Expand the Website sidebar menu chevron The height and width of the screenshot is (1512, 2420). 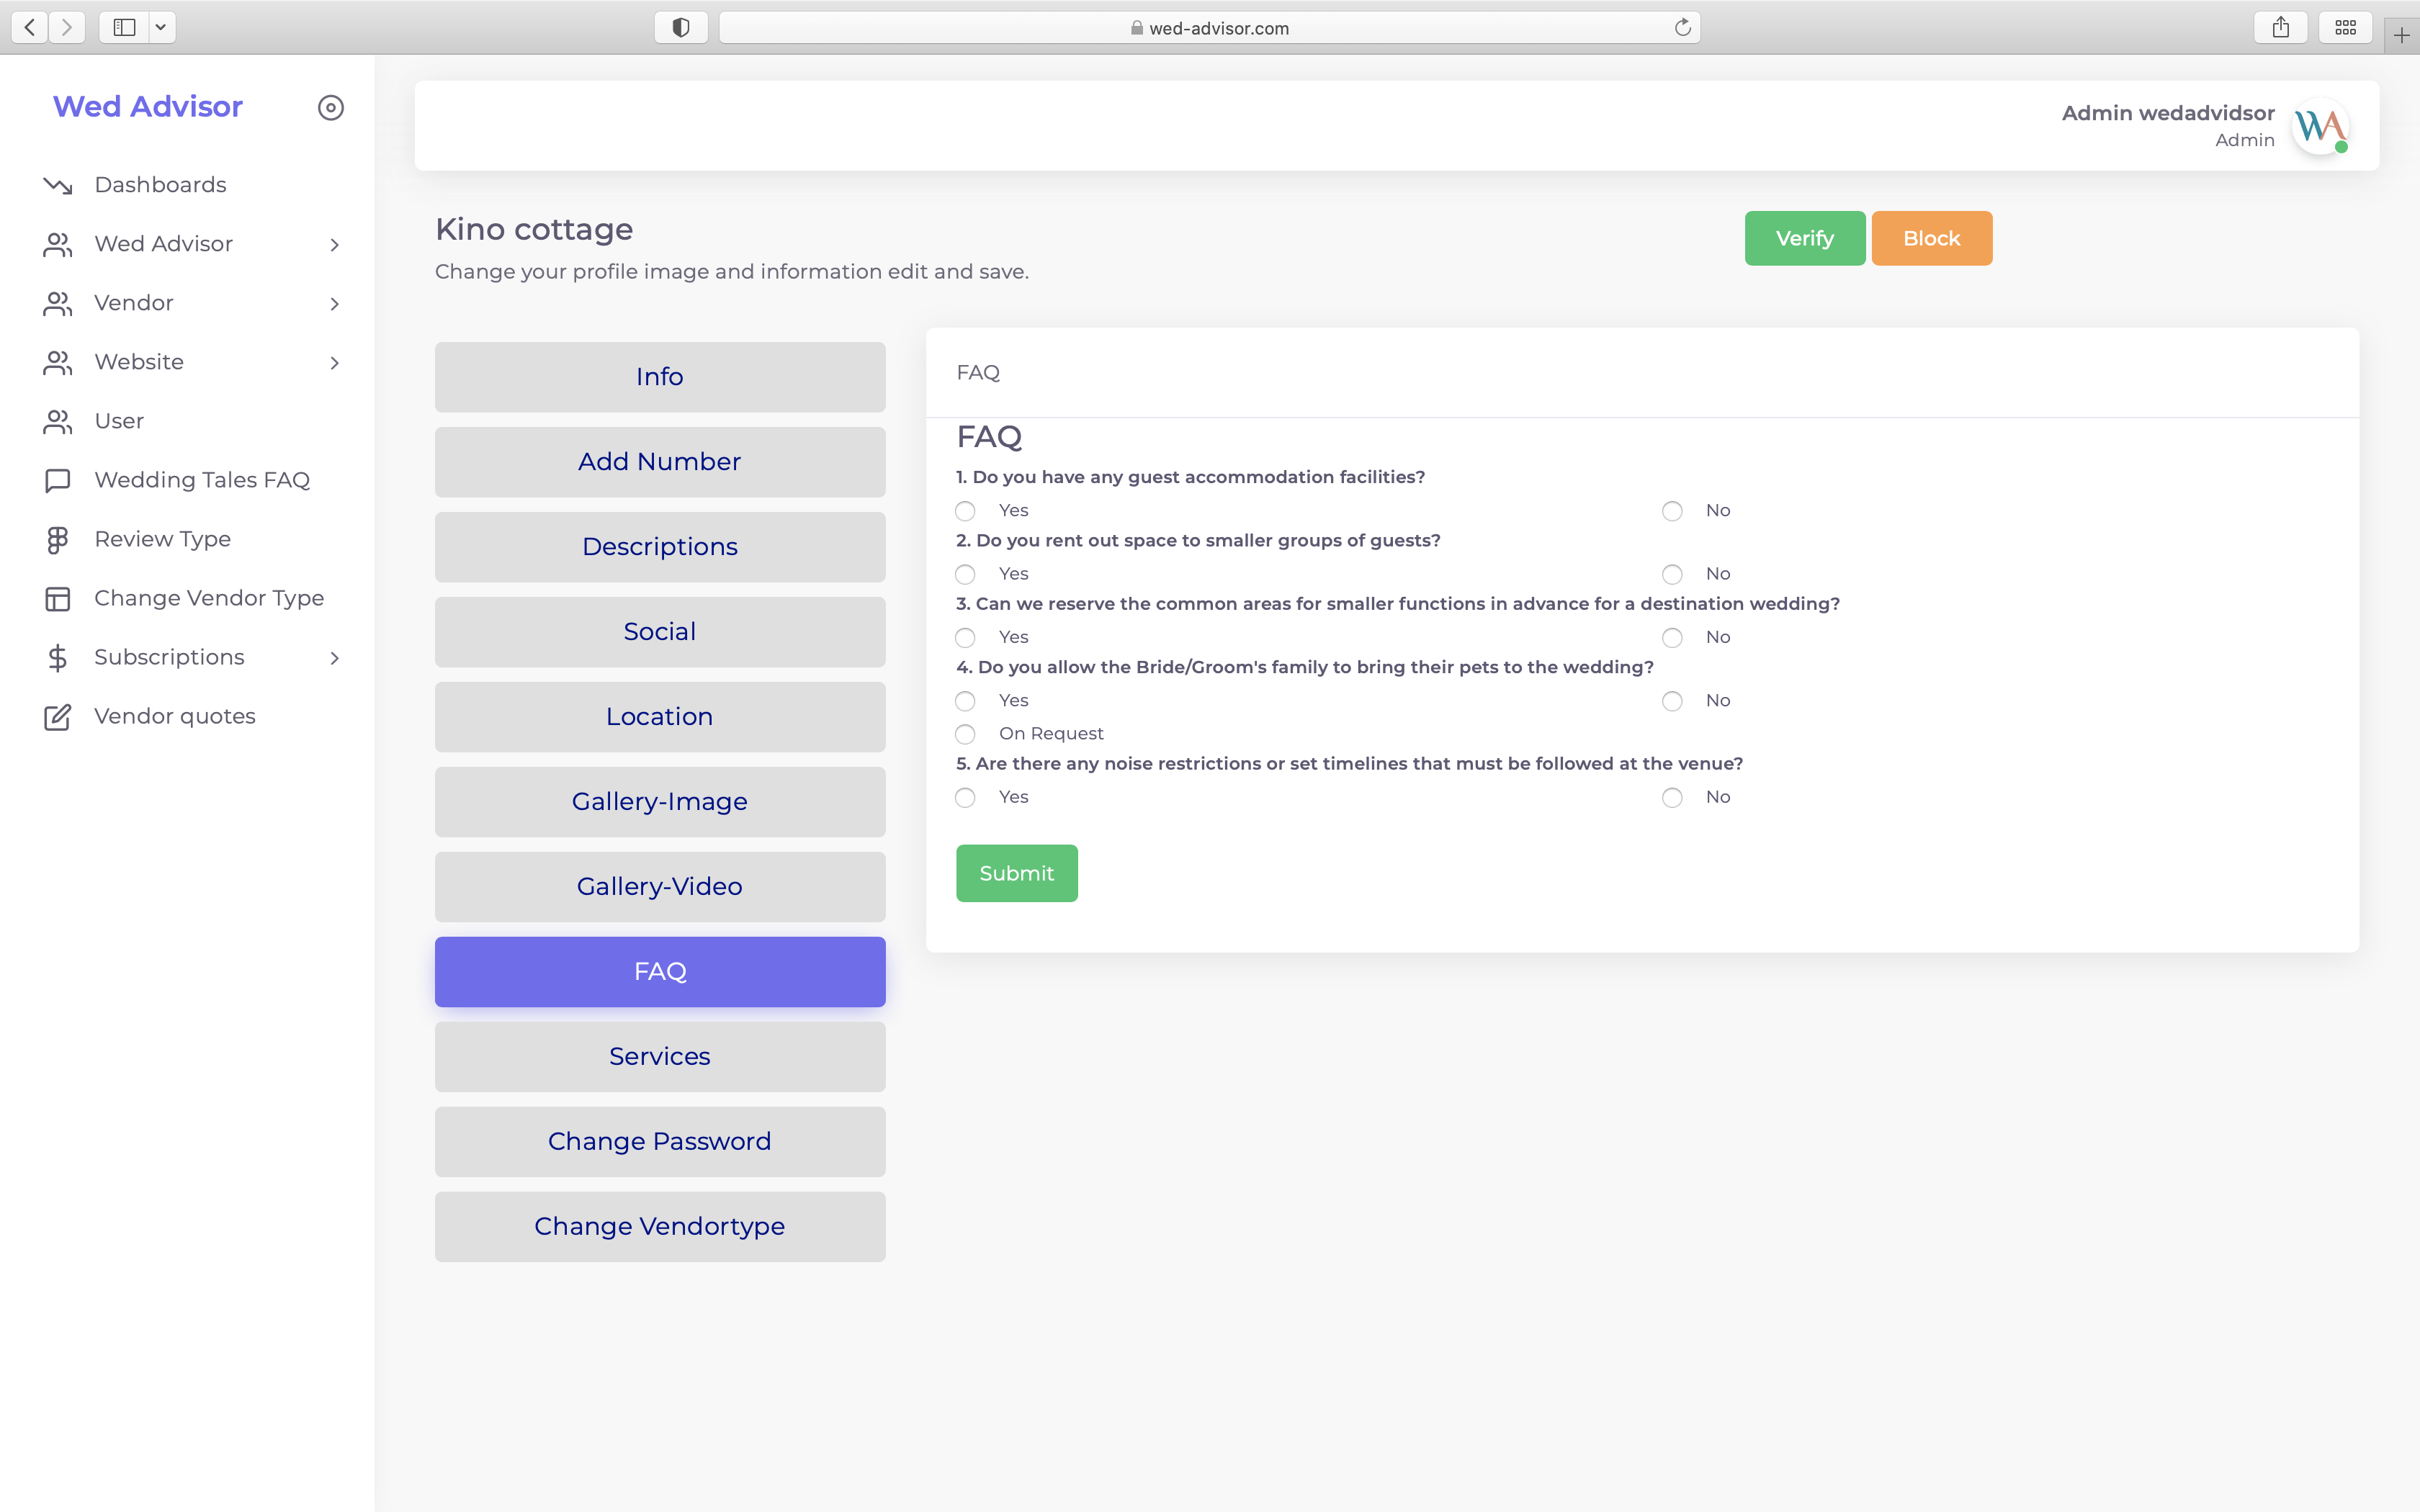coord(335,363)
